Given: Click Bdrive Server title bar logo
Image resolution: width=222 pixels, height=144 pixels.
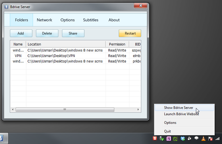Looking at the screenshot, I should (x=6, y=7).
